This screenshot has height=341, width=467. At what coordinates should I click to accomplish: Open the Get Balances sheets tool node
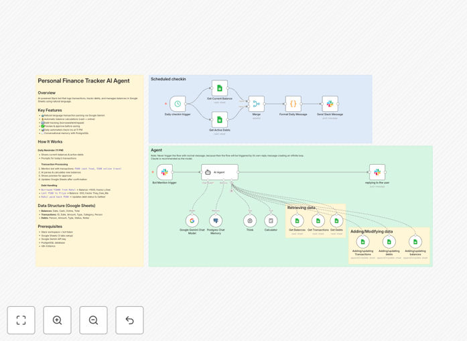click(x=297, y=220)
